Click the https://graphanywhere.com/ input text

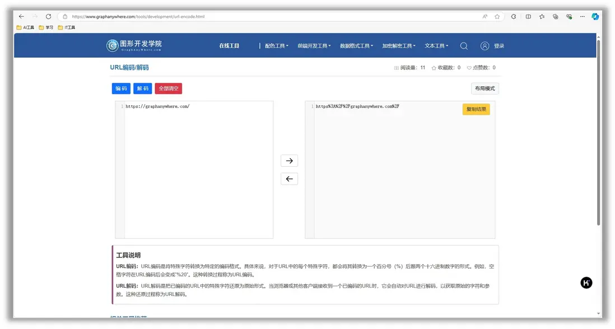click(x=157, y=106)
